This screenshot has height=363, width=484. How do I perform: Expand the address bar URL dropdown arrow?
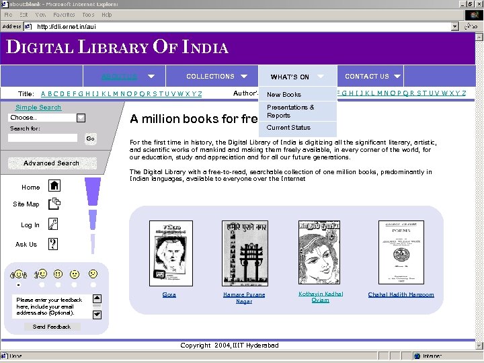[x=454, y=26]
